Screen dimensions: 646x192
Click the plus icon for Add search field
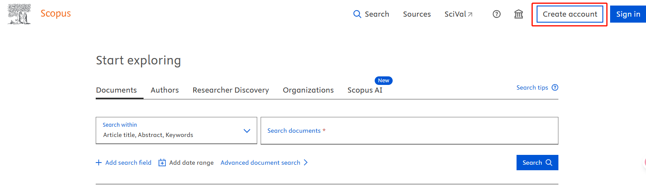(x=99, y=163)
